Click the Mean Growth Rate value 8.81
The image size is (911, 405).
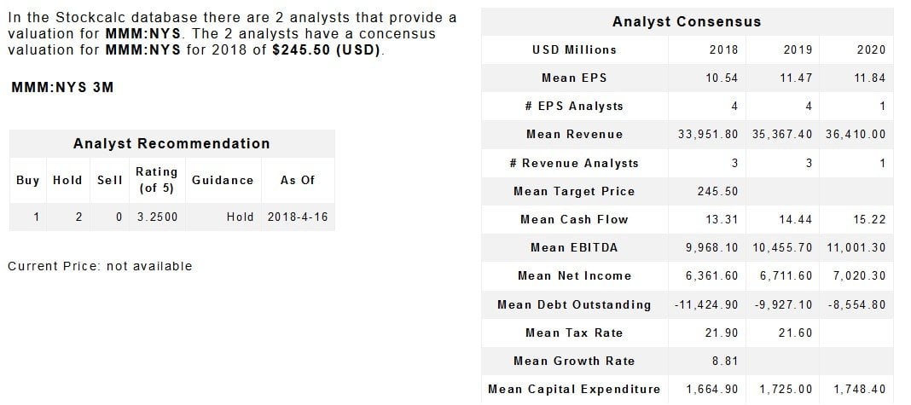coord(724,361)
